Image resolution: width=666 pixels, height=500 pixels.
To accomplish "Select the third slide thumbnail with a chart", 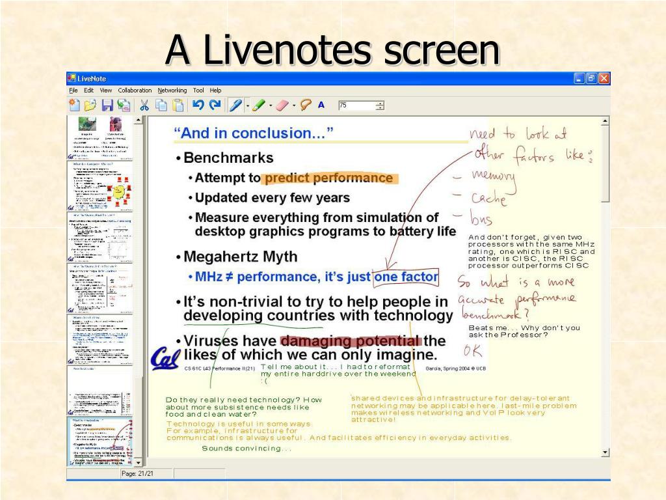I will [x=100, y=237].
